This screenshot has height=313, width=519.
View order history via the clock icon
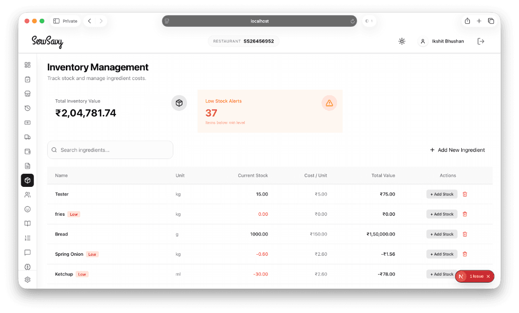(27, 108)
